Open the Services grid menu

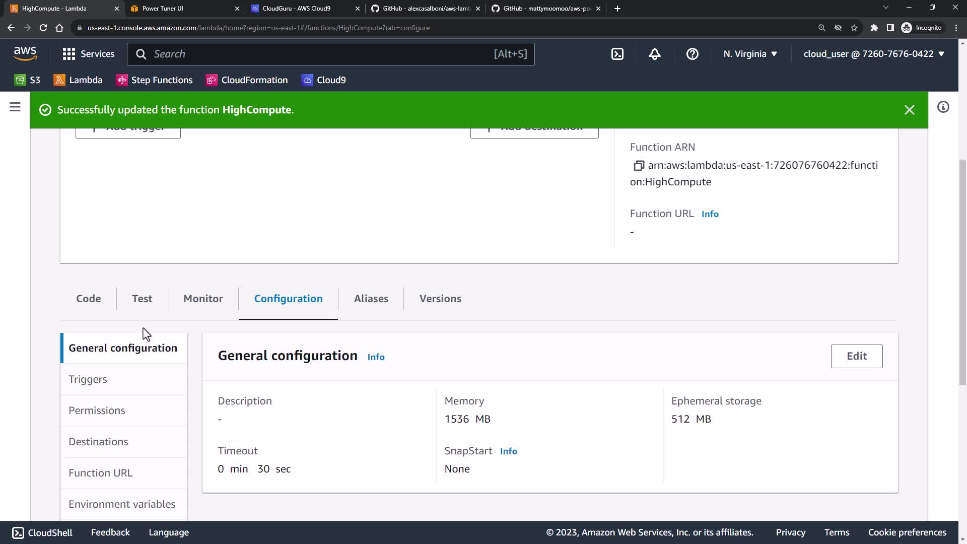click(x=69, y=54)
